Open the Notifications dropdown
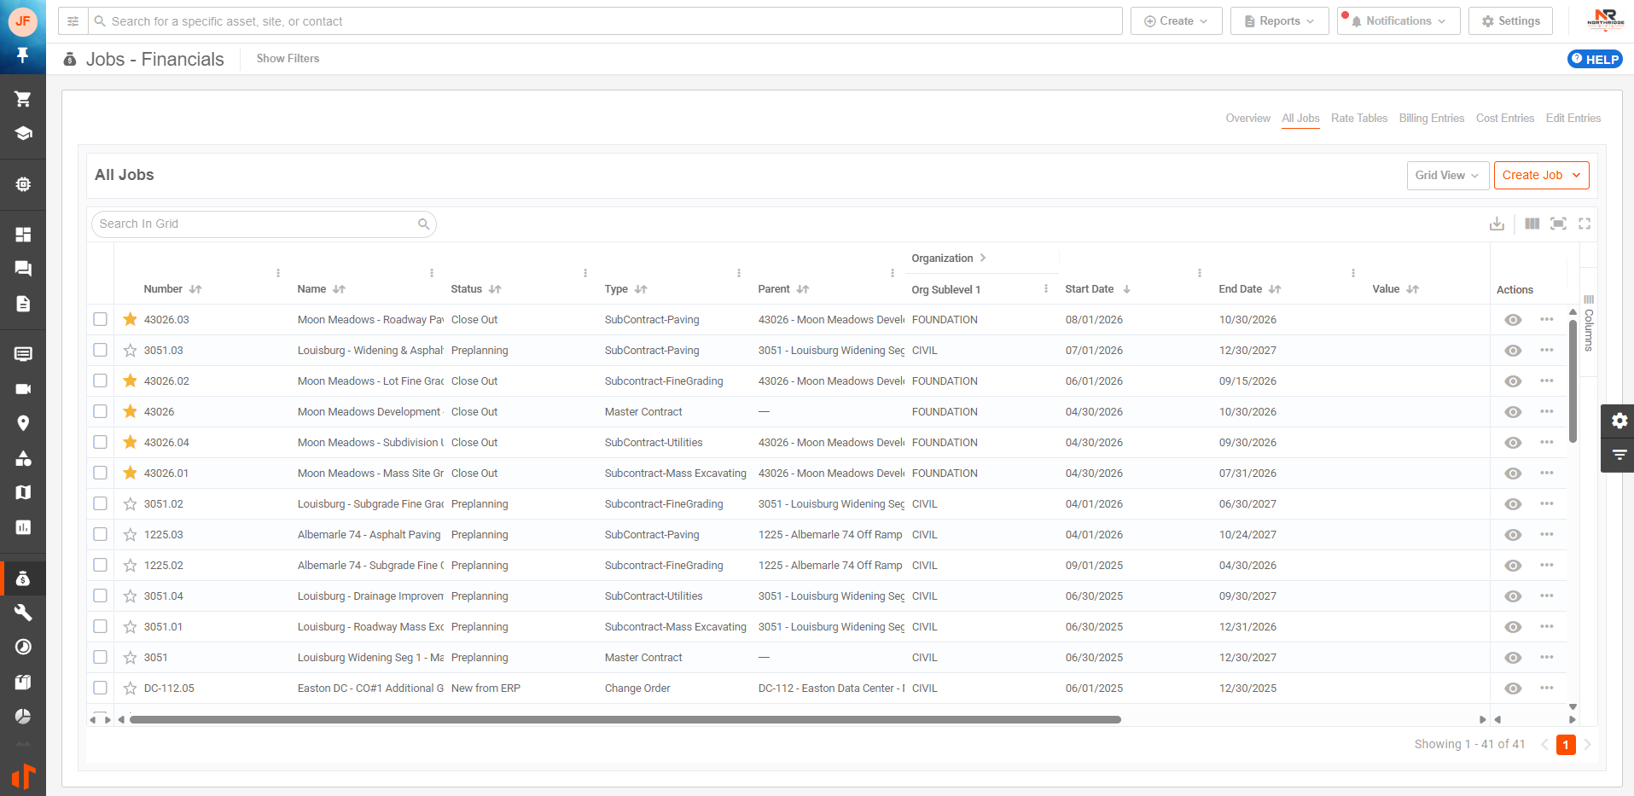This screenshot has height=796, width=1634. 1398,21
